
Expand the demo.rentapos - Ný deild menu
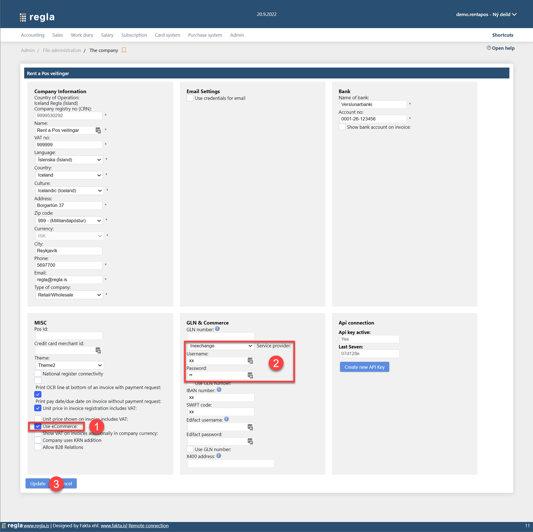(x=486, y=14)
